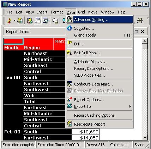Click the red corner cell in grid
This screenshot has height=149, width=151.
point(13,41)
